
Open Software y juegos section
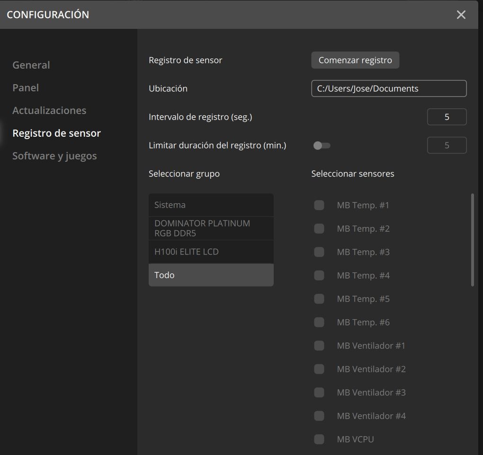(x=54, y=156)
